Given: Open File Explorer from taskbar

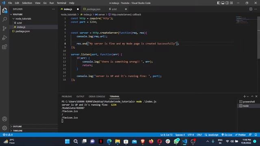Looking at the screenshot, I should pos(117,142).
